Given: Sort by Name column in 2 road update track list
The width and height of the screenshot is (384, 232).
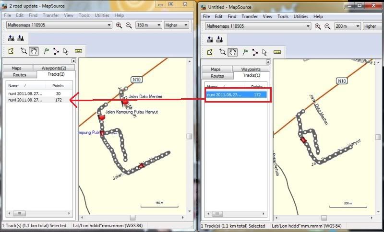Looking at the screenshot, I should (25, 86).
